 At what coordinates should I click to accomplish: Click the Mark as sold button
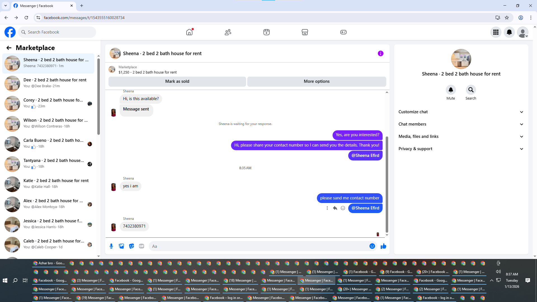tap(177, 81)
